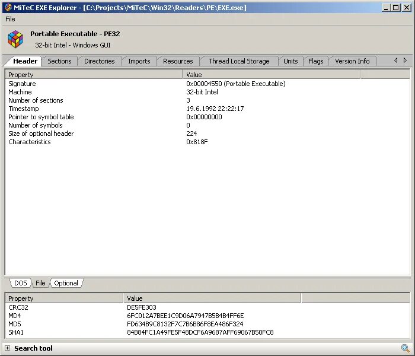Open the Thread Local Storage tab

pos(239,61)
